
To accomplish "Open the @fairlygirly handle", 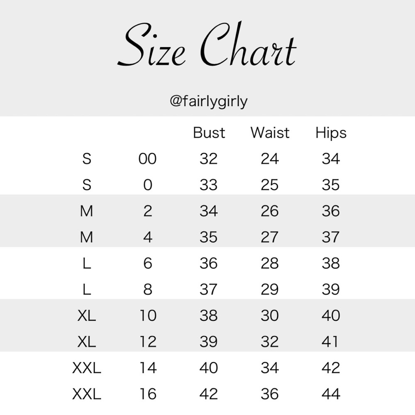I will (208, 101).
